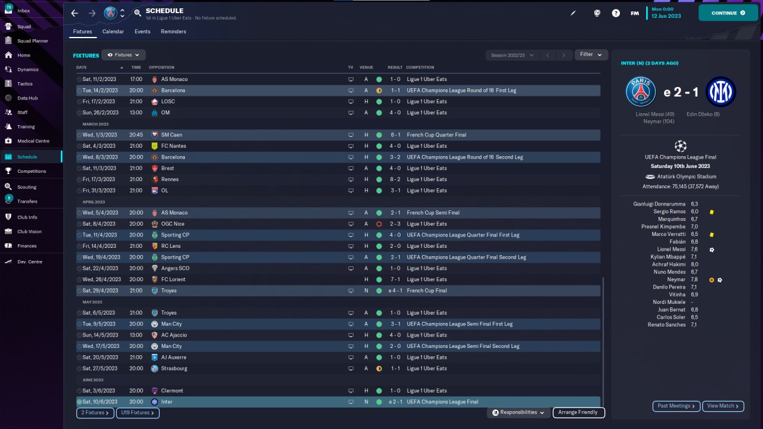
Task: Click the Competition column header
Action: pyautogui.click(x=420, y=67)
